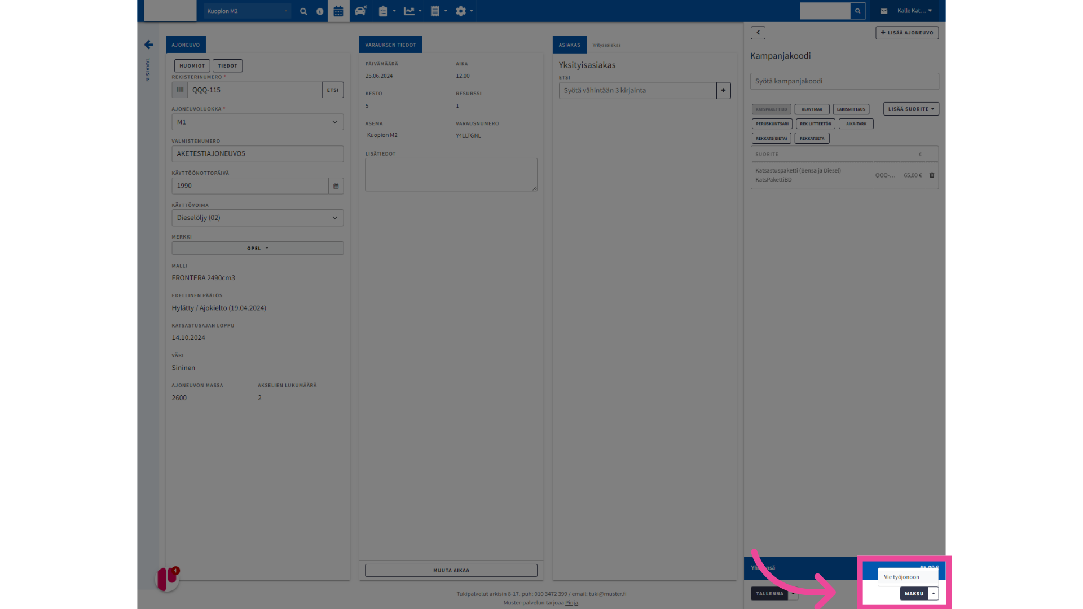Image resolution: width=1083 pixels, height=609 pixels.
Task: Open the caret beside the Tallenna button
Action: pos(793,594)
